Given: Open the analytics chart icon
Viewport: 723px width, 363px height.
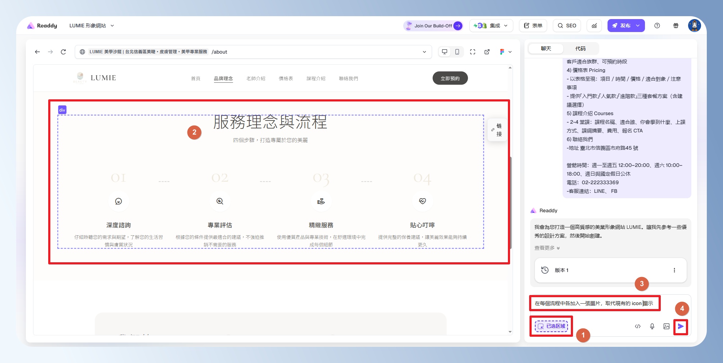Looking at the screenshot, I should pos(594,26).
